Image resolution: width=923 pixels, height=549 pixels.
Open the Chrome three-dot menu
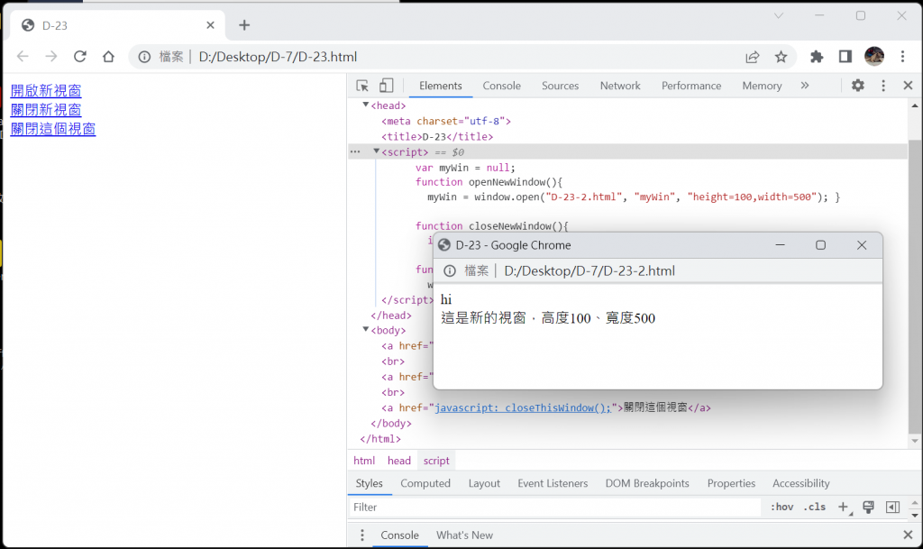[x=902, y=57]
